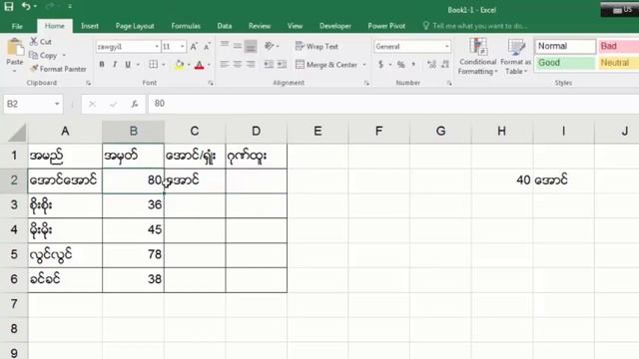Center the text horizontally
This screenshot has height=359, width=639.
(238, 64)
